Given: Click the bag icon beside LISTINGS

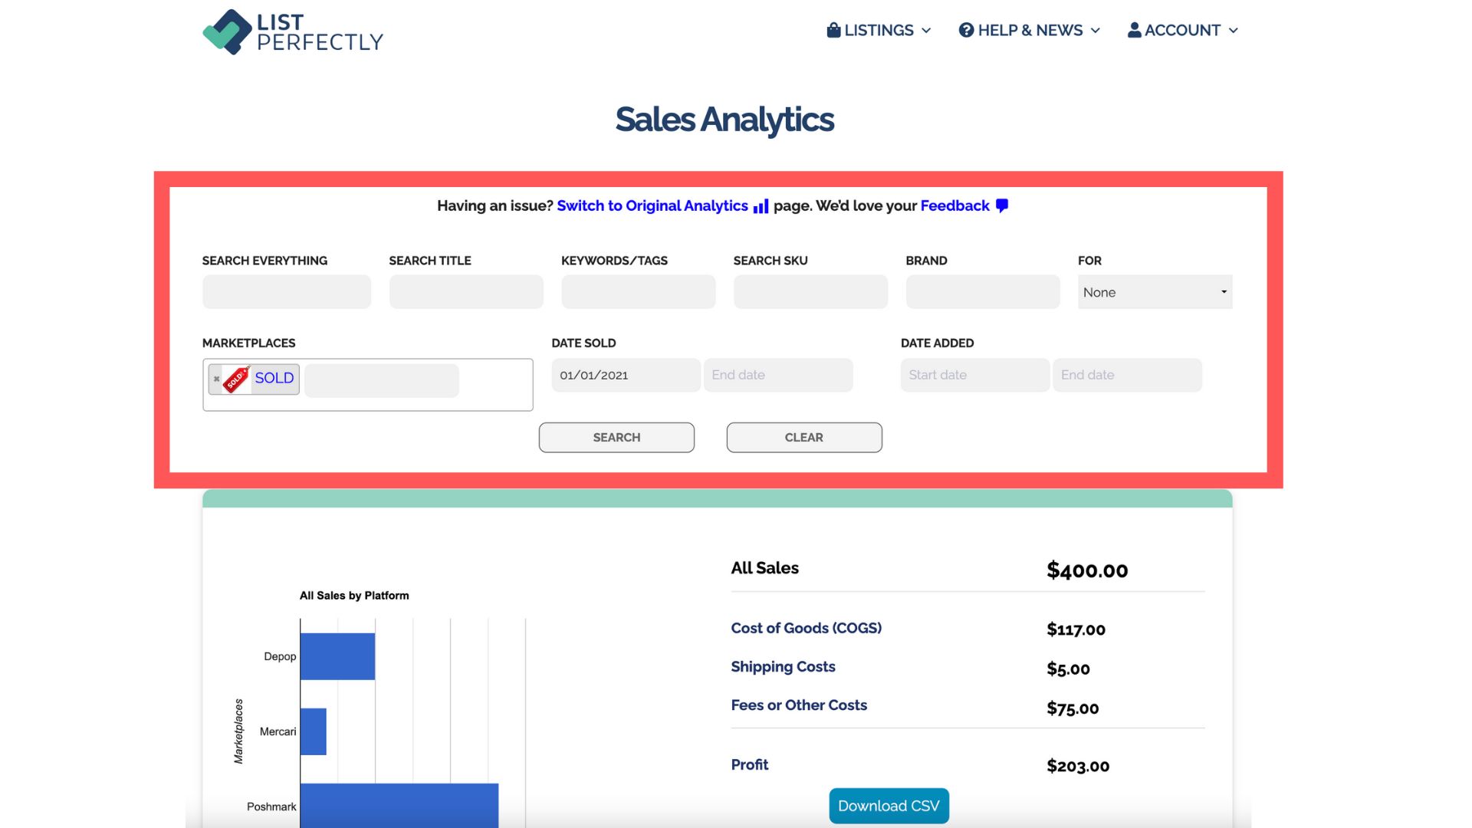Looking at the screenshot, I should [832, 30].
